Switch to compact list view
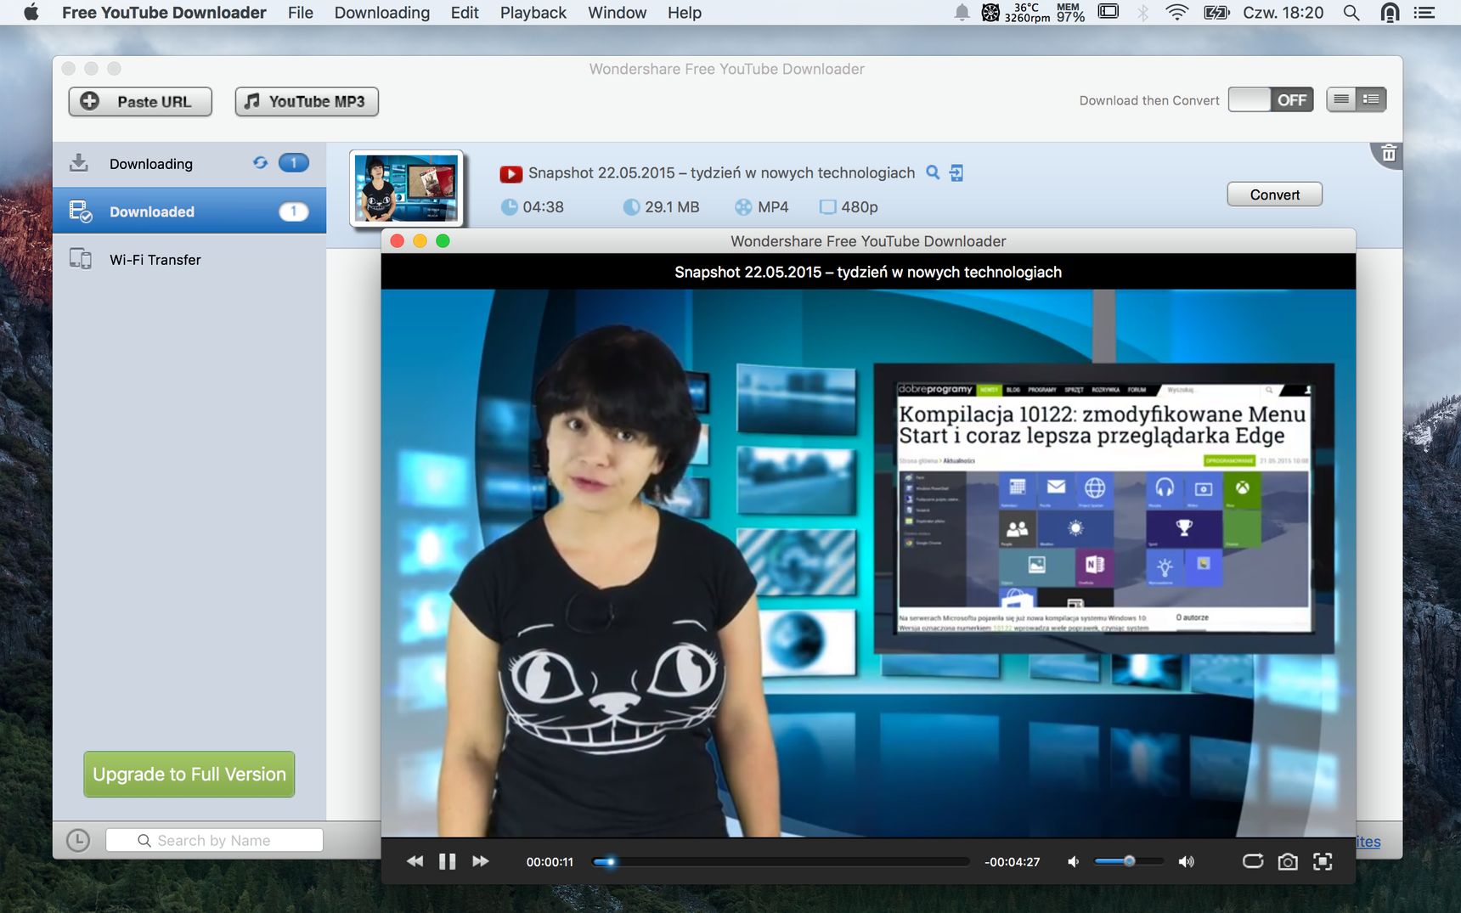 pos(1341,99)
